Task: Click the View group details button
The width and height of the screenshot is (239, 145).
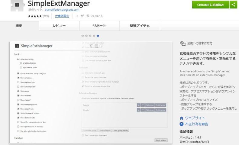Action: (x=121, y=130)
